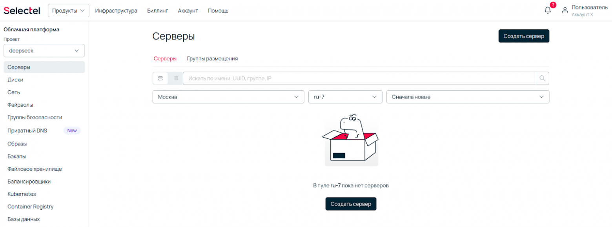
Task: Switch to Группы размещения tab
Action: (x=212, y=59)
